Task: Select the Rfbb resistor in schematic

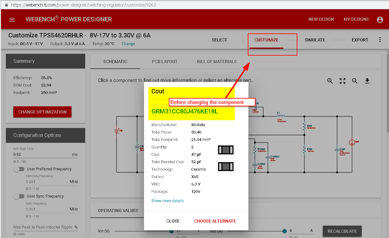Action: 304,150
